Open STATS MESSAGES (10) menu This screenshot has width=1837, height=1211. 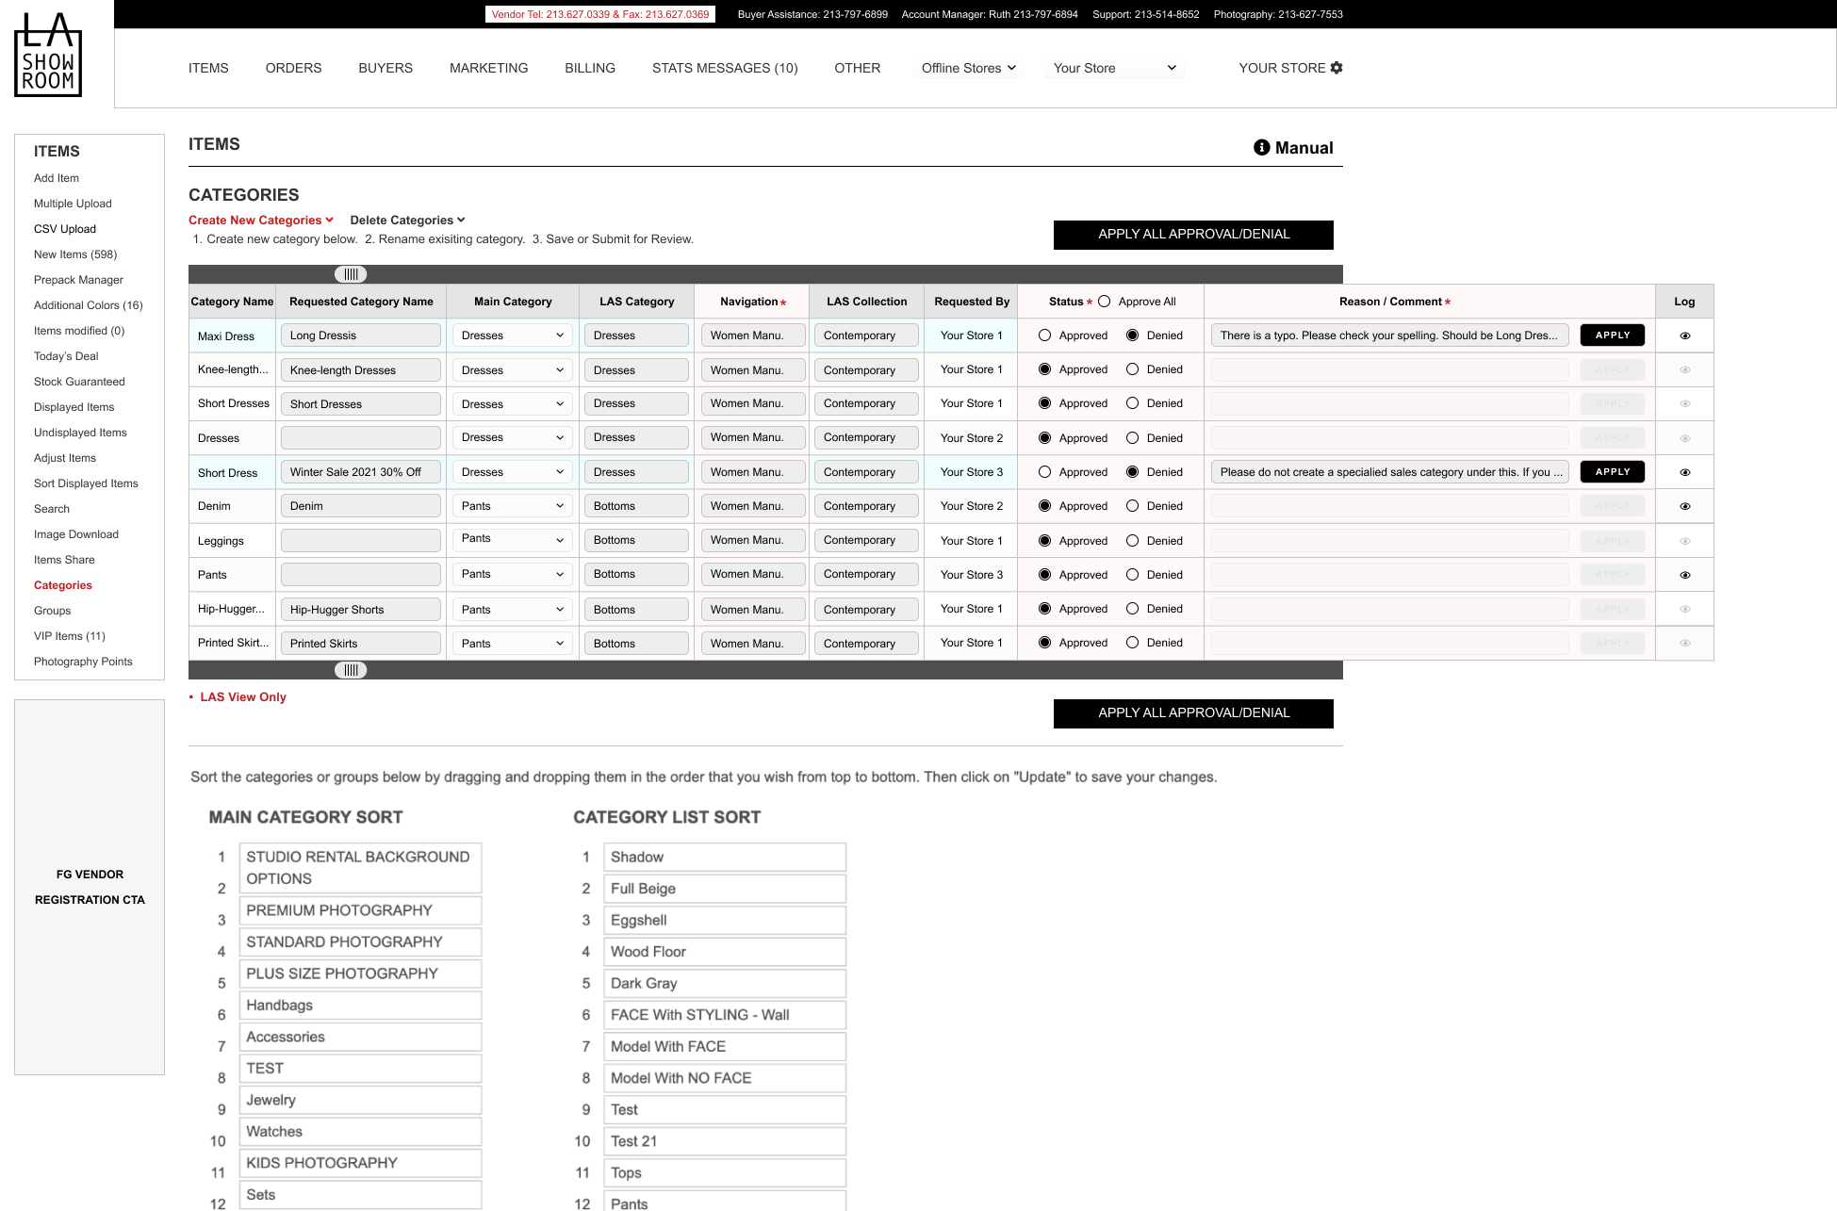point(724,68)
